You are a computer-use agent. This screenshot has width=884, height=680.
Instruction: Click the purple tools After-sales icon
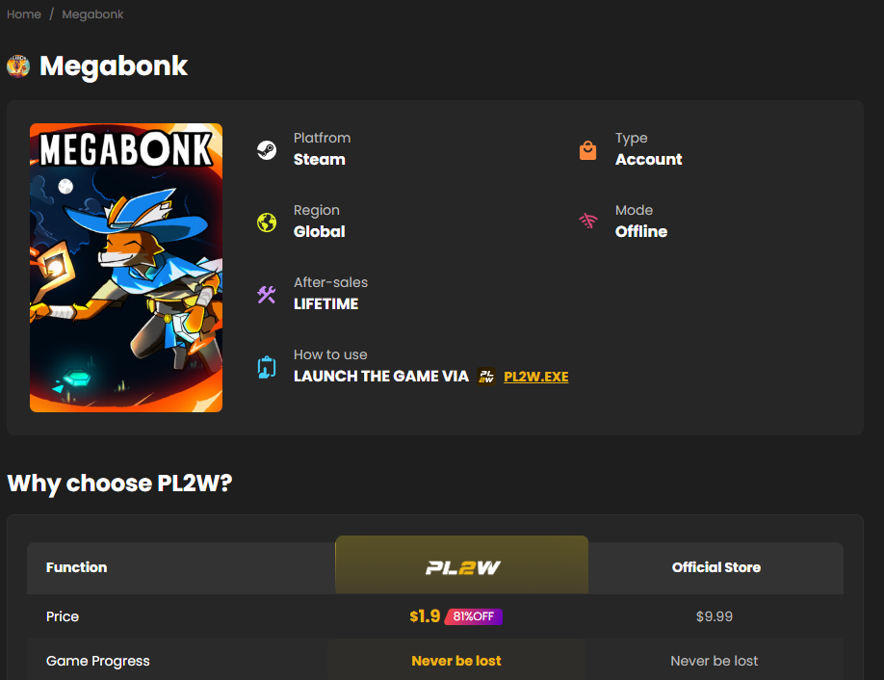[267, 295]
